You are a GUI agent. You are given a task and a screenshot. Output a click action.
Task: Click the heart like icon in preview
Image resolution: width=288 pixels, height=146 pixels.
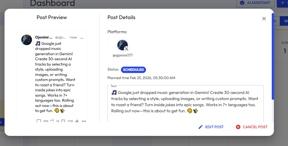63,121
